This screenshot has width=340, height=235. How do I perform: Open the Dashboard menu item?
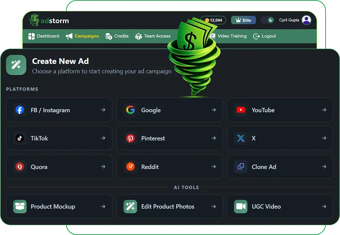pyautogui.click(x=44, y=36)
